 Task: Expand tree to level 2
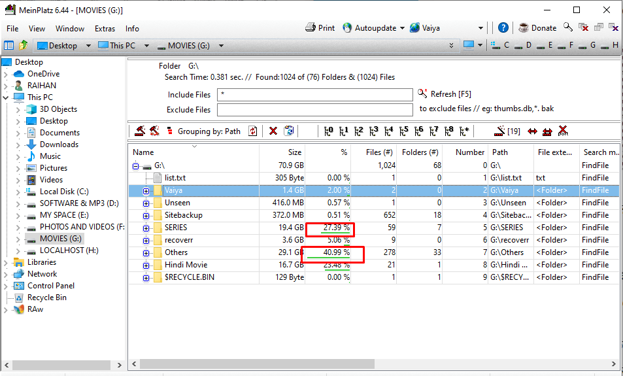coord(358,131)
